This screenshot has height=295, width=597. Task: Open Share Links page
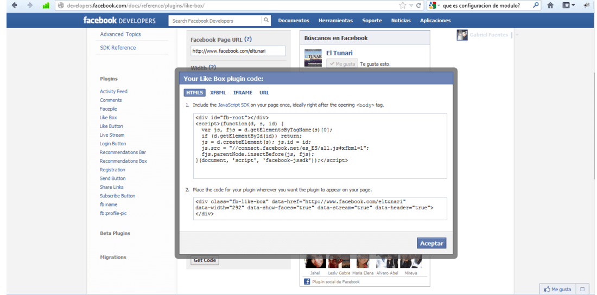click(112, 187)
